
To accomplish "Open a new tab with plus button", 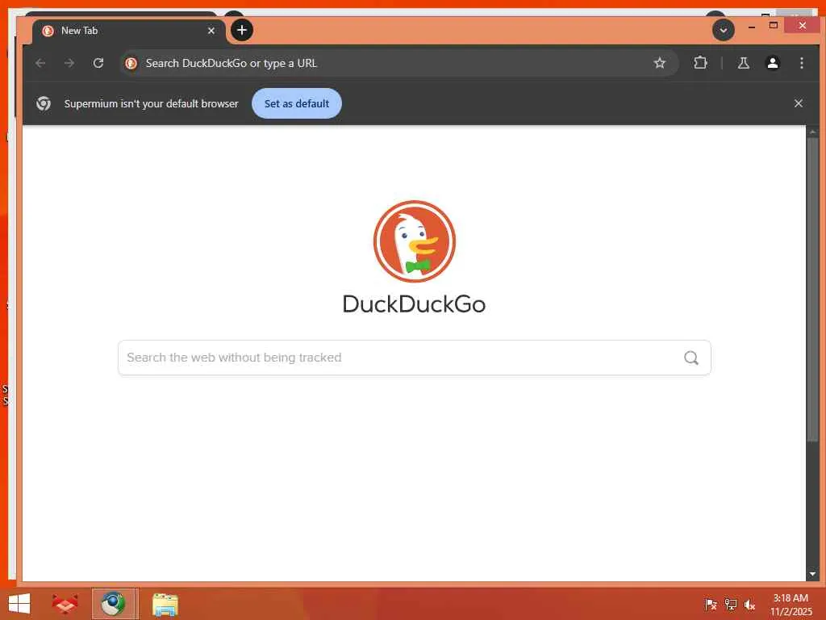I will click(x=242, y=30).
